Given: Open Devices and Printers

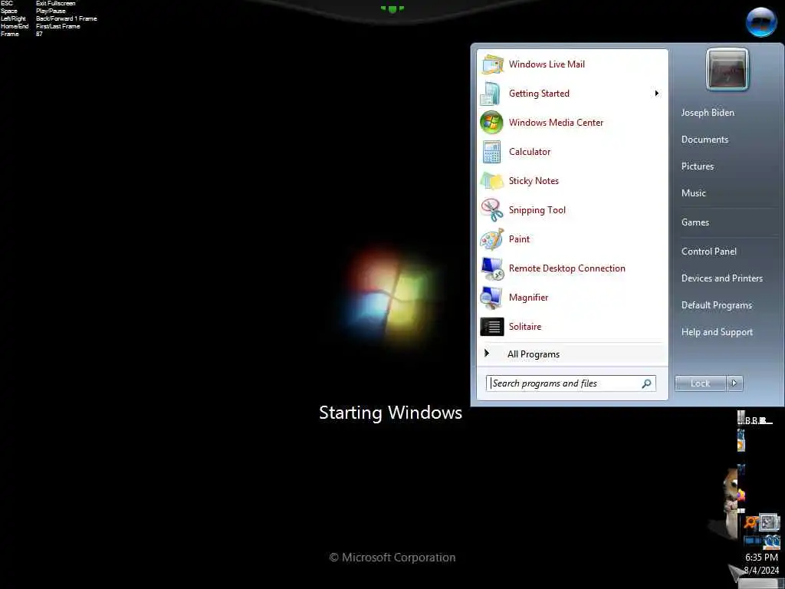Looking at the screenshot, I should coord(722,278).
